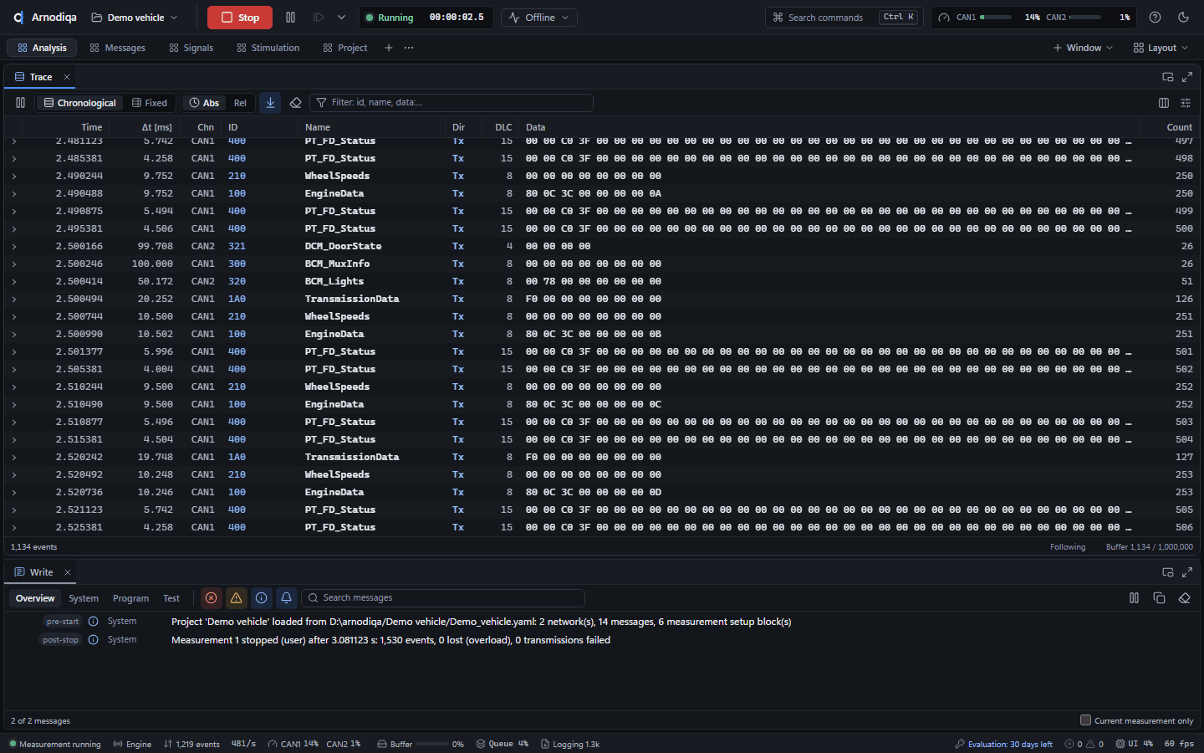1204x753 pixels.
Task: Click the step/play icon in top toolbar
Action: click(x=319, y=18)
